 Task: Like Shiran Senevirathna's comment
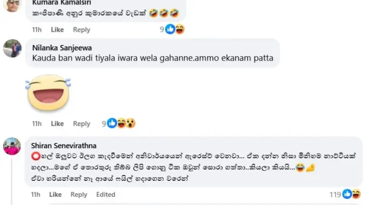click(55, 195)
